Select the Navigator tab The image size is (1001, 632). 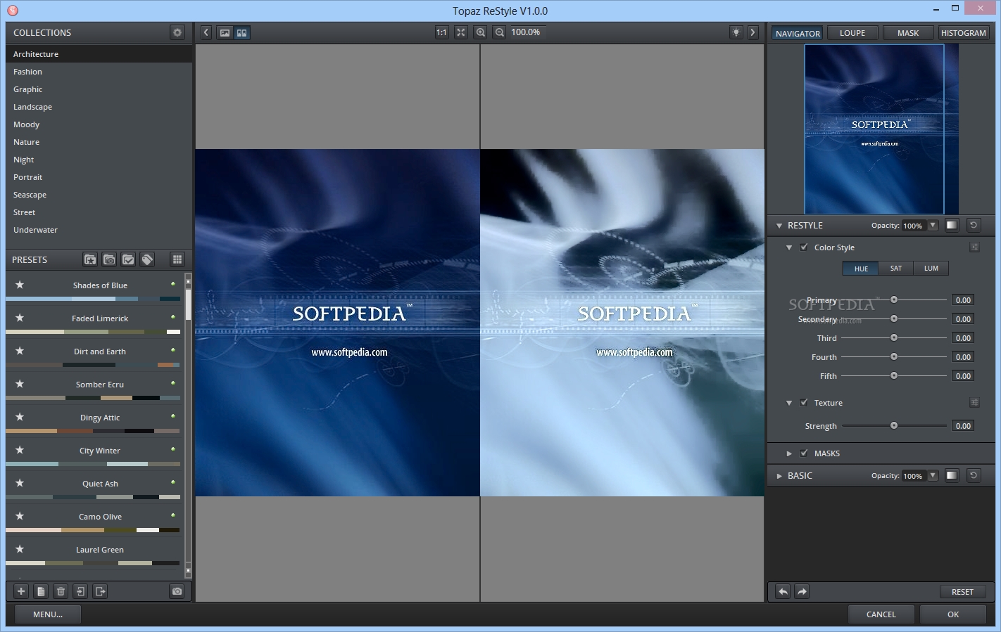click(x=798, y=33)
